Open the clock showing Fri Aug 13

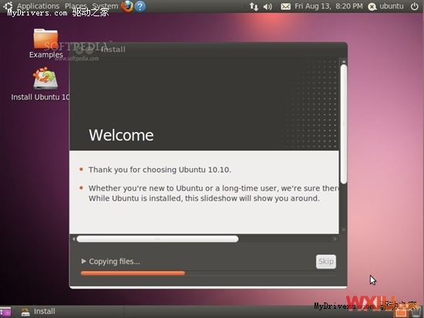328,6
